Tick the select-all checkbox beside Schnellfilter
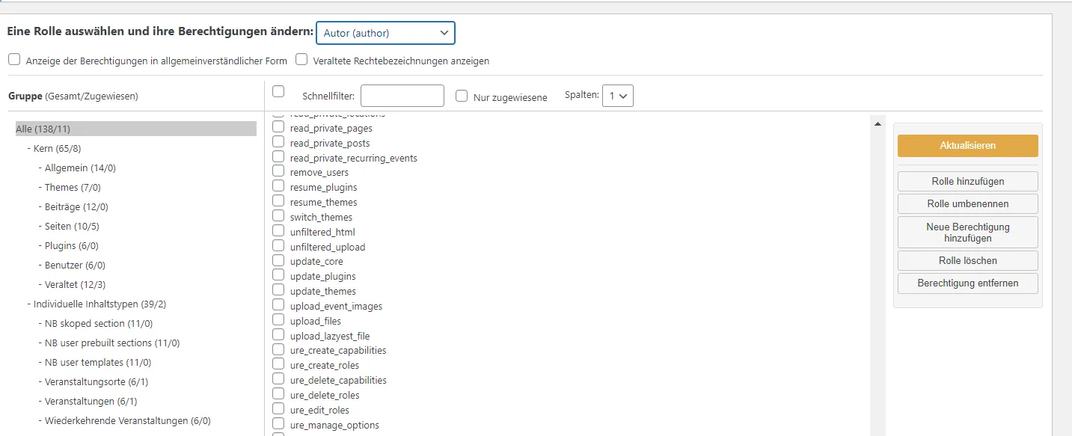1072x436 pixels. (278, 91)
